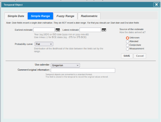Choose Measurement as estimate source
Image resolution: width=161 pixels, height=122 pixels.
click(128, 49)
